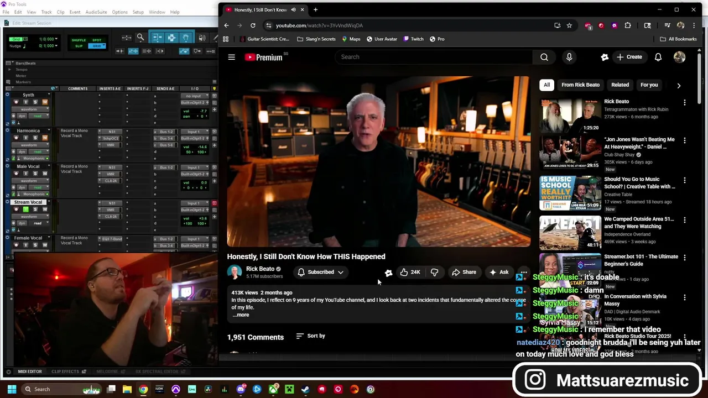Screen dimensions: 708x398
Task: Solo the Synth track
Action: [35, 102]
